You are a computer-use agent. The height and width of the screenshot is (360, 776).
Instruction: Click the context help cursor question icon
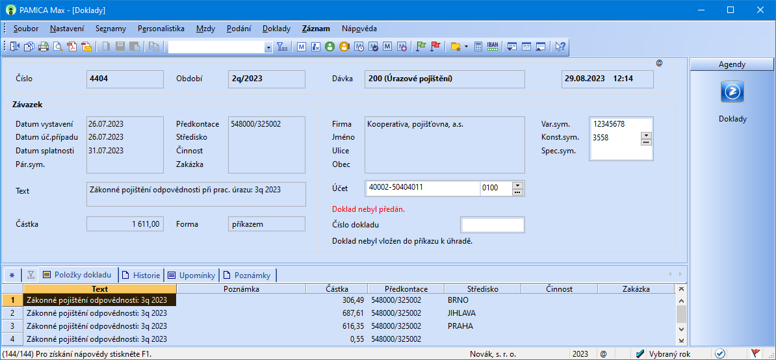tap(560, 47)
